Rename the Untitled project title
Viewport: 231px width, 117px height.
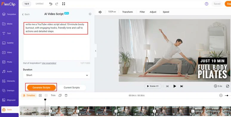tap(39, 4)
